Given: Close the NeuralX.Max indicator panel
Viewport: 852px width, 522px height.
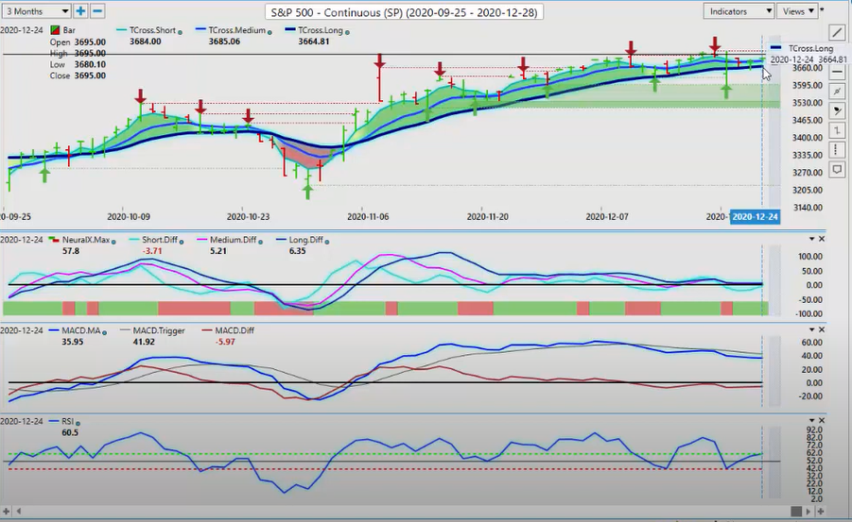Looking at the screenshot, I should pyautogui.click(x=822, y=239).
